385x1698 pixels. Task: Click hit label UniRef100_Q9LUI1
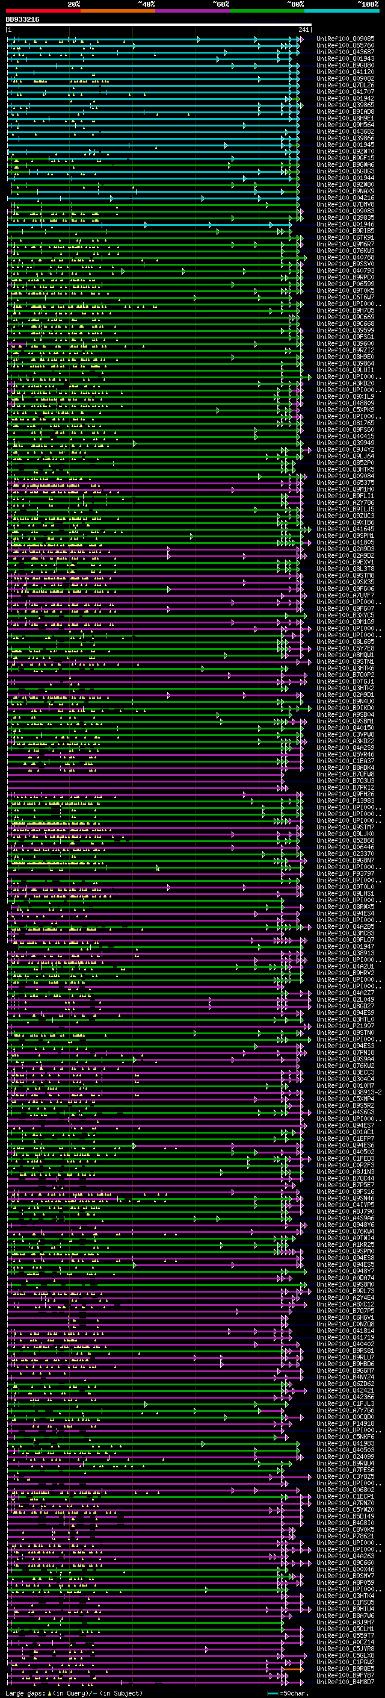(x=345, y=370)
